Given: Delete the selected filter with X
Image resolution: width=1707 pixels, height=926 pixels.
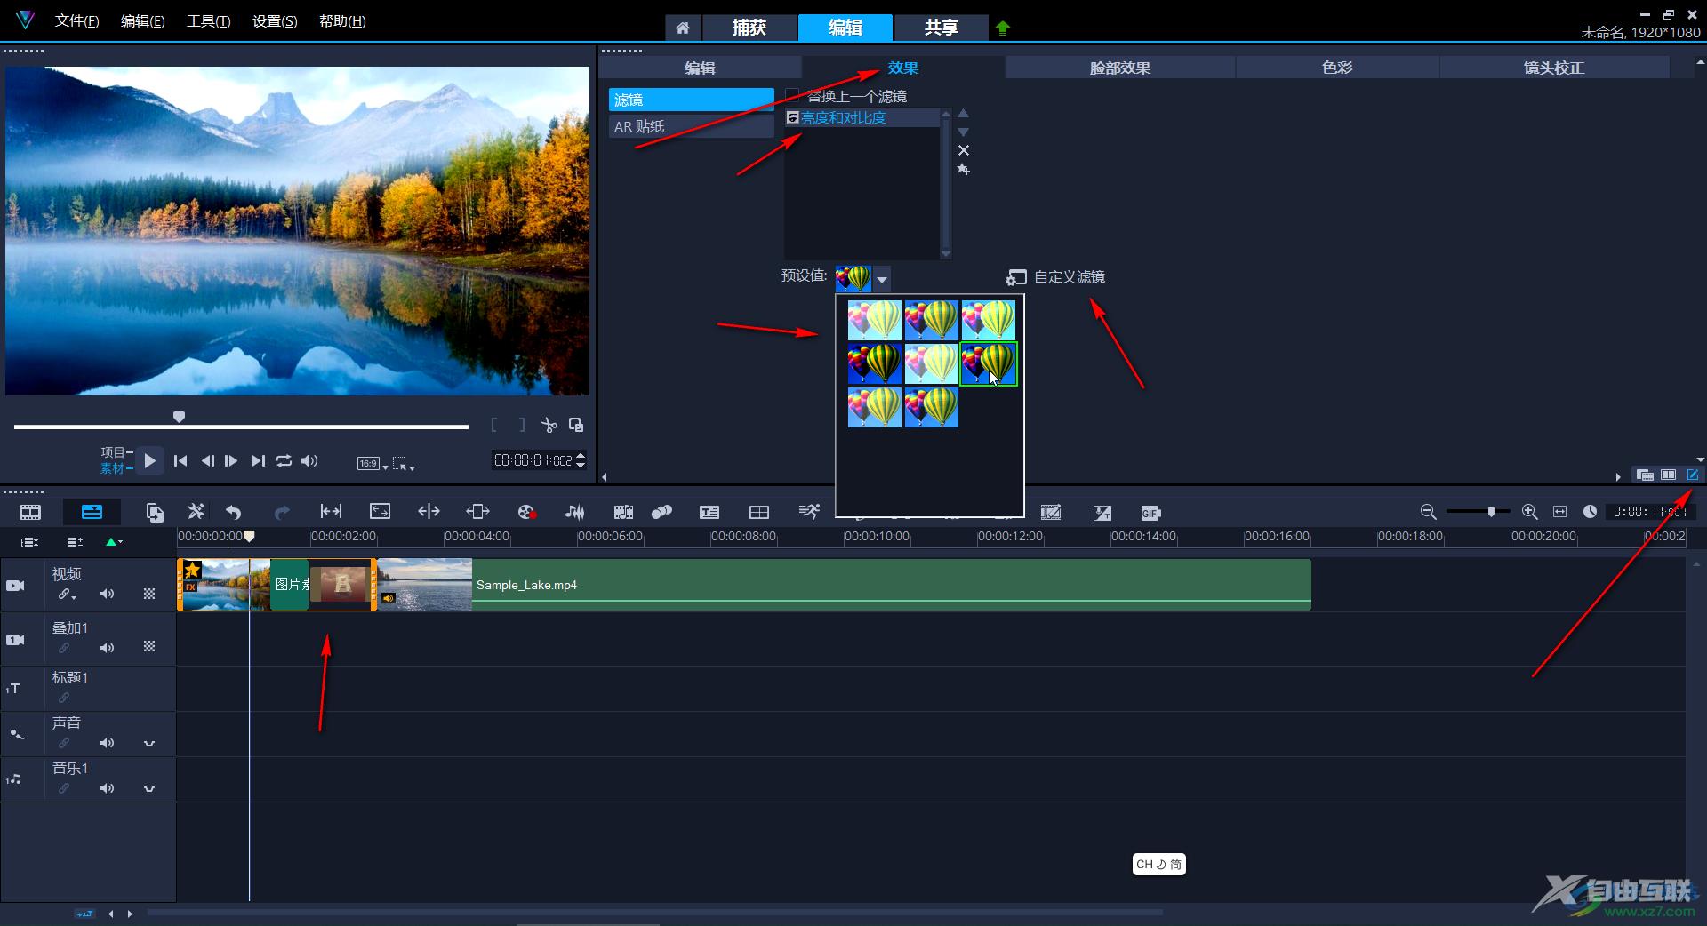Looking at the screenshot, I should click(x=964, y=150).
